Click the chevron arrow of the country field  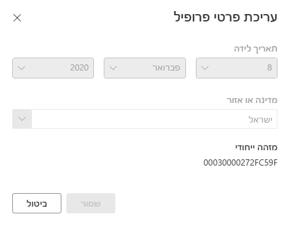(22, 119)
